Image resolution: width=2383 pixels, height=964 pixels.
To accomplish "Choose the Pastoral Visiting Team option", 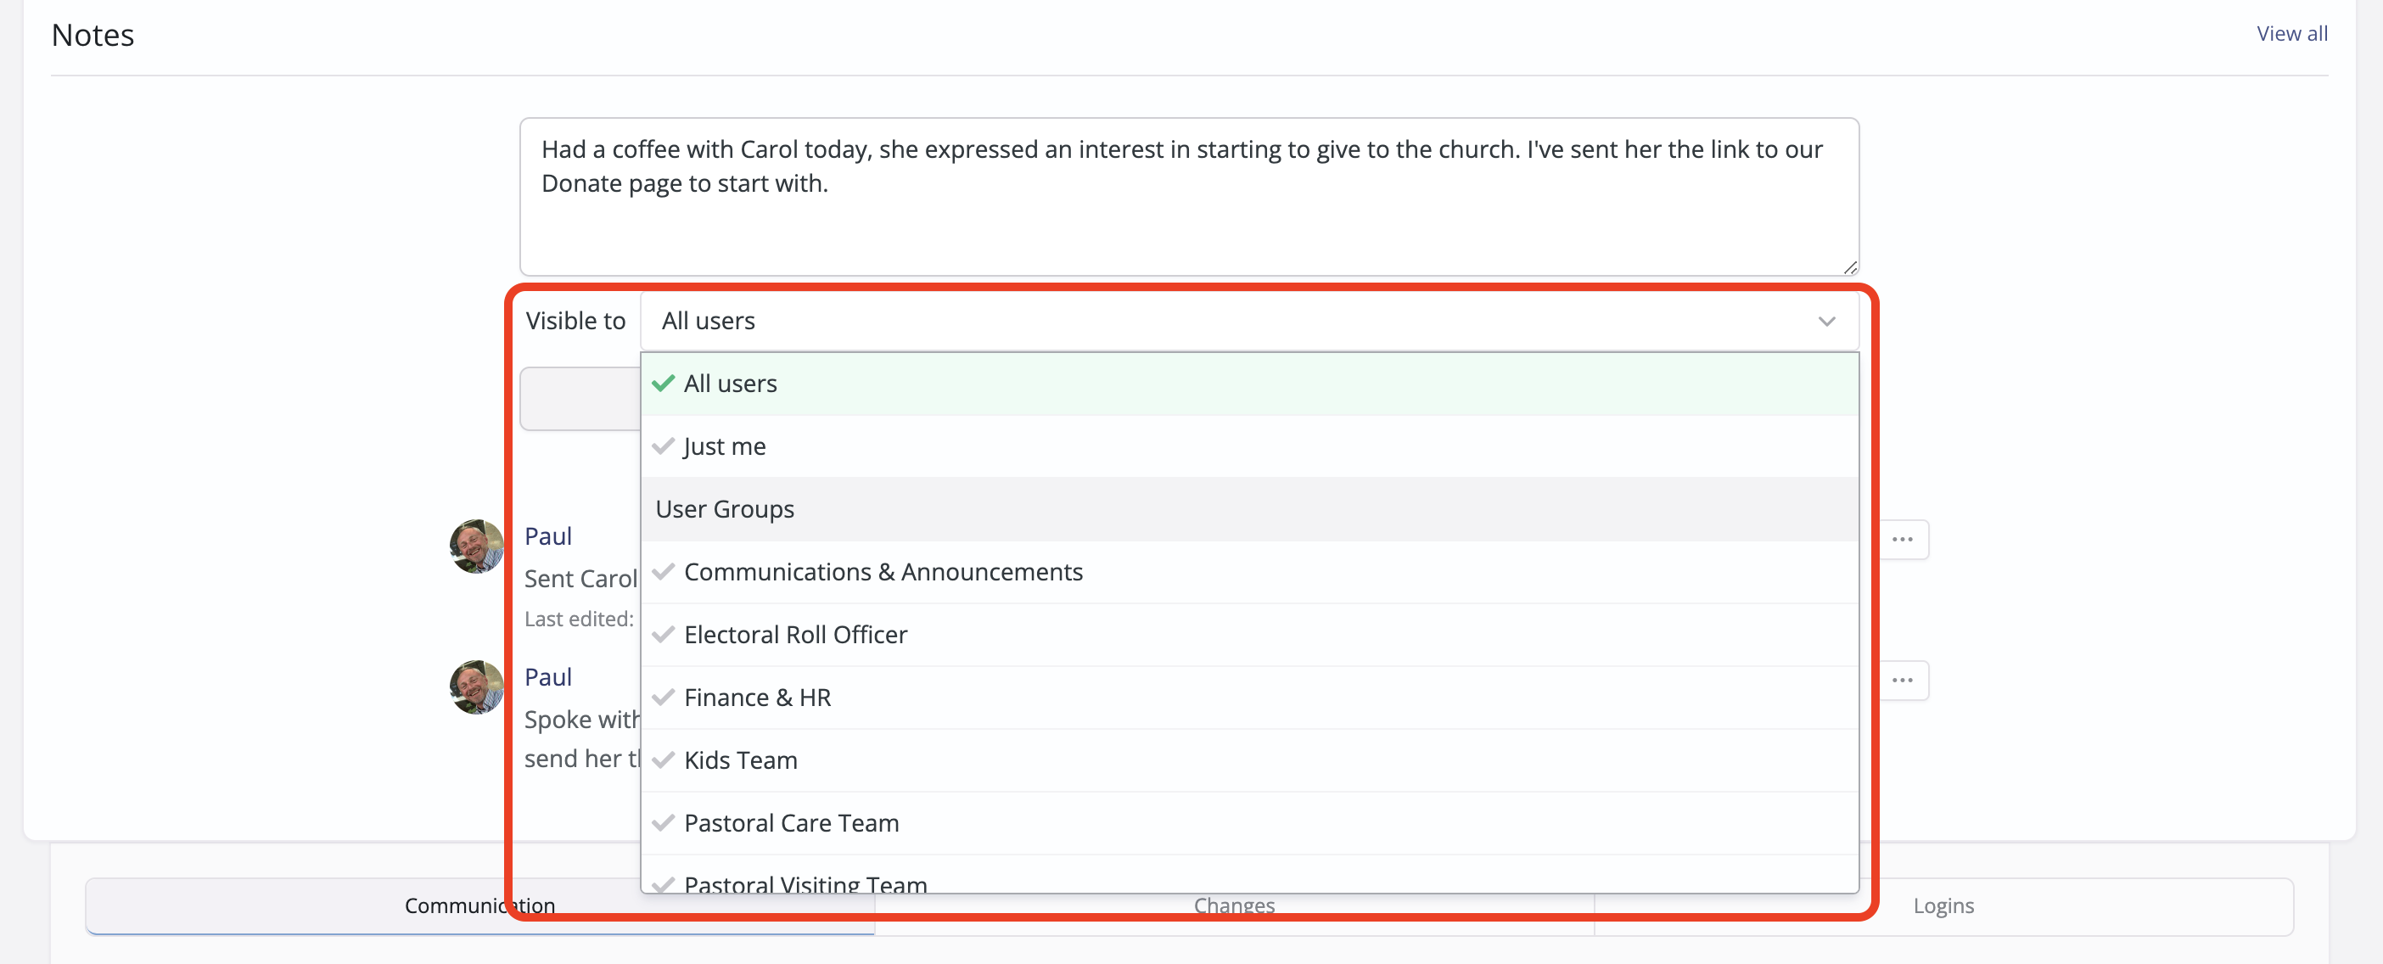I will [x=805, y=882].
